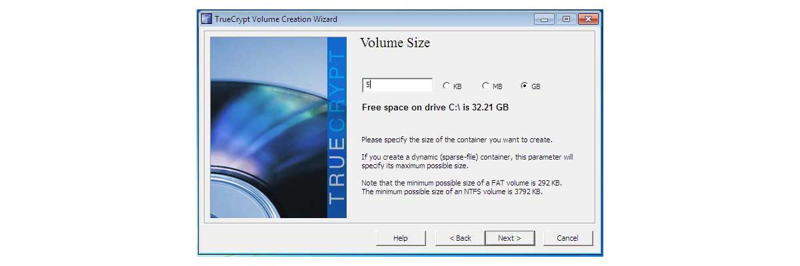Cancel the volume creation wizard

(568, 237)
